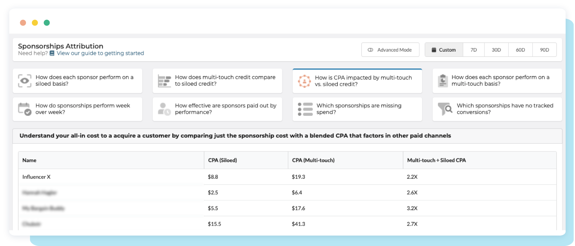Click the funnel search icon for no tracked conversions
This screenshot has height=246, width=575.
445,109
